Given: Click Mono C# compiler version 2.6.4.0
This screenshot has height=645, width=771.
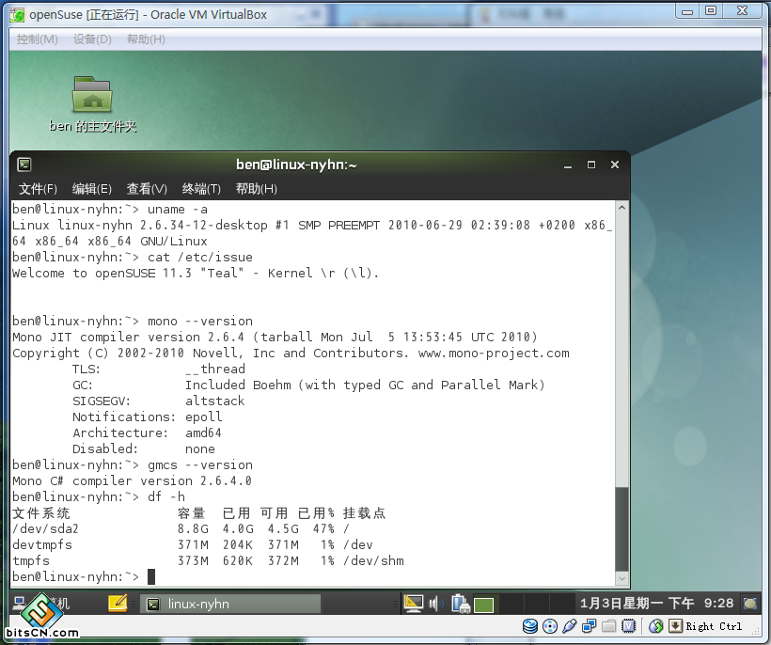Looking at the screenshot, I should coord(132,480).
